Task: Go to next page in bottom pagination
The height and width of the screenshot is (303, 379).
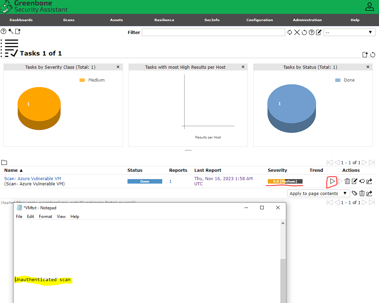Action: [x=364, y=202]
